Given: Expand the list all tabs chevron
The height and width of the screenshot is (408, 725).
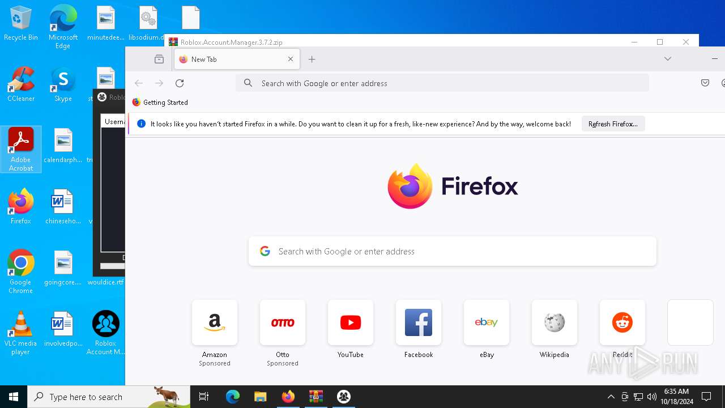Looking at the screenshot, I should [668, 59].
